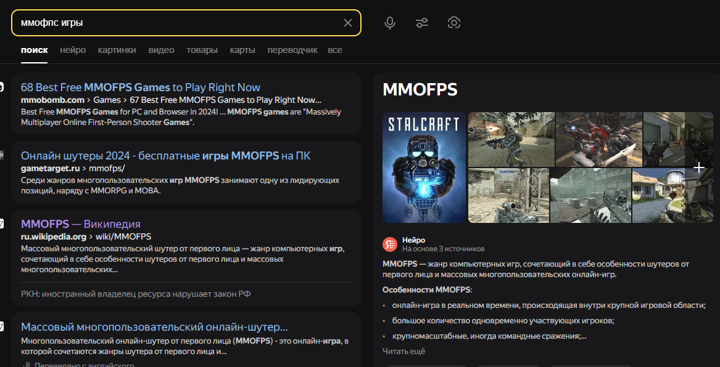Open "Онлайн шутеры 2024 - бесплатные игры MMOFPS на ПК"
The image size is (720, 367).
point(166,155)
